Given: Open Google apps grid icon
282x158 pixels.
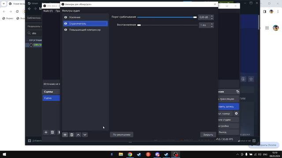Looking at the screenshot, I should click(267, 28).
